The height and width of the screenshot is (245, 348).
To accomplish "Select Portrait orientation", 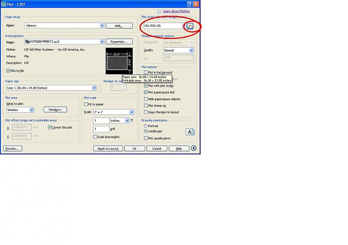I will click(146, 126).
